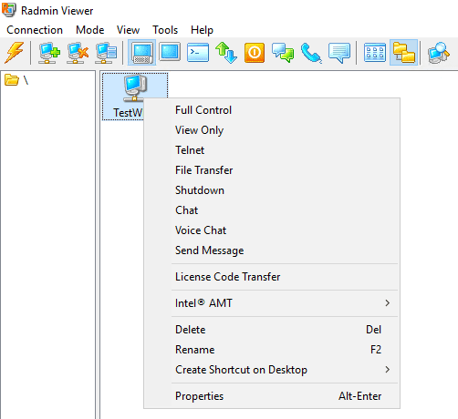Screen dimensions: 458x419
Task: Select Send Message toolbar icon
Action: click(339, 52)
